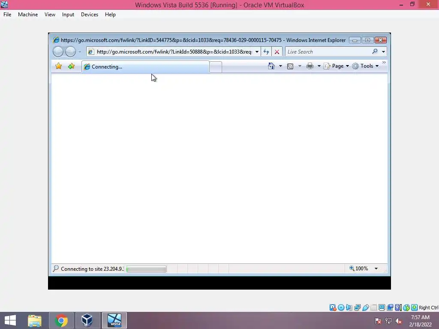Expand the command bar overflow chevron

(x=384, y=63)
